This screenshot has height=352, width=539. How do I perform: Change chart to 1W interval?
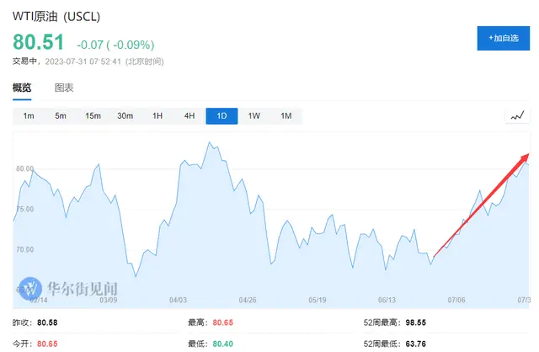coord(254,116)
